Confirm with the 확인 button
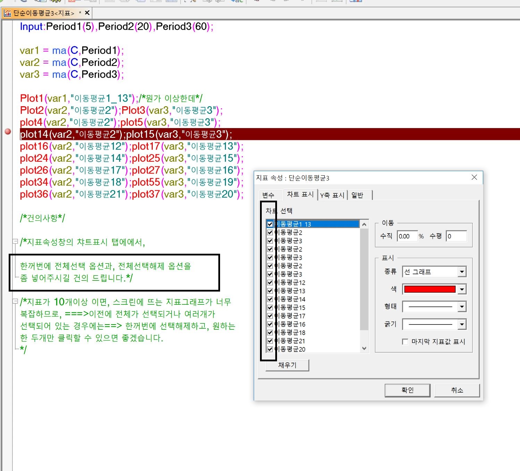The height and width of the screenshot is (471, 520). coord(407,390)
